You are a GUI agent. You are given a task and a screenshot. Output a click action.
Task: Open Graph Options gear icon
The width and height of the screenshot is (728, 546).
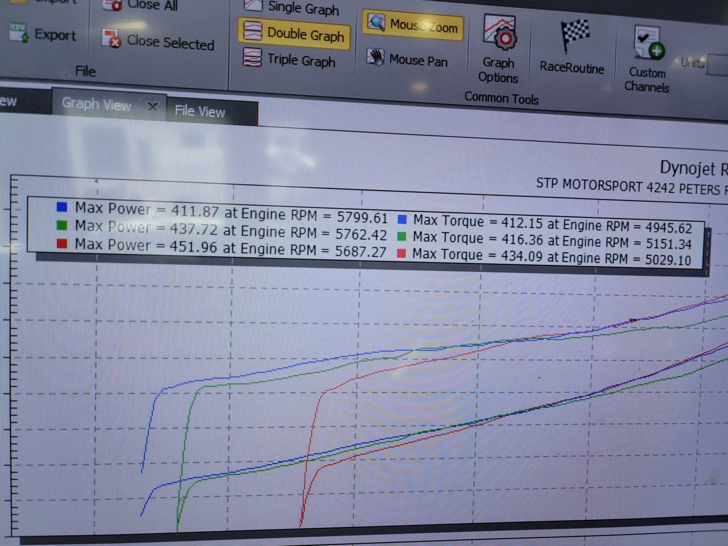point(500,33)
